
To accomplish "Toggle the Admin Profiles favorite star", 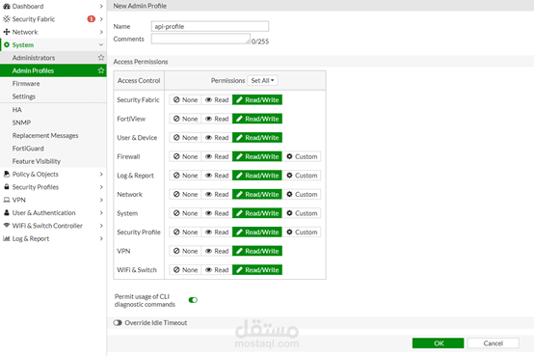I will tap(101, 70).
